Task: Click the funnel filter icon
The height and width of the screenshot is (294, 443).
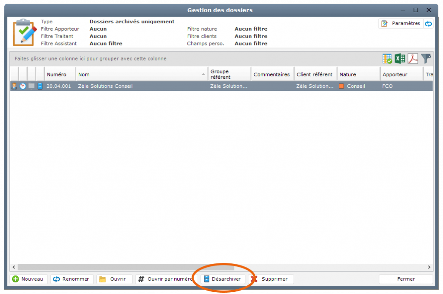Action: click(426, 59)
